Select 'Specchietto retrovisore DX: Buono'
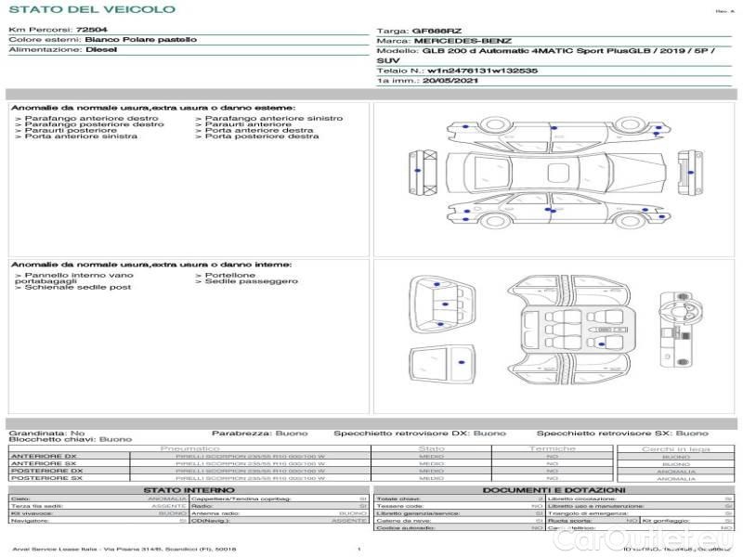Image resolution: width=743 pixels, height=557 pixels. point(420,434)
